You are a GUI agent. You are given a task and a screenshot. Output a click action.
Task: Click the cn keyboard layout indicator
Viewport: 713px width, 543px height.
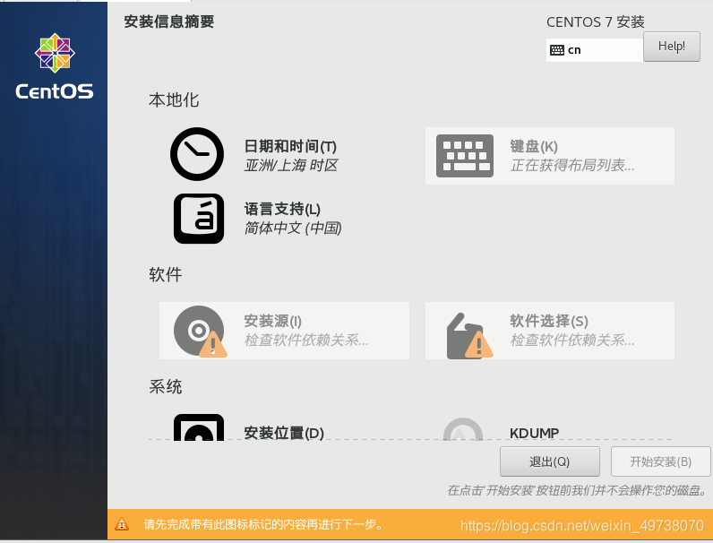(x=595, y=50)
